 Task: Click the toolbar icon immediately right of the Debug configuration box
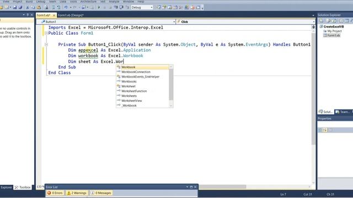pyautogui.click(x=158, y=7)
